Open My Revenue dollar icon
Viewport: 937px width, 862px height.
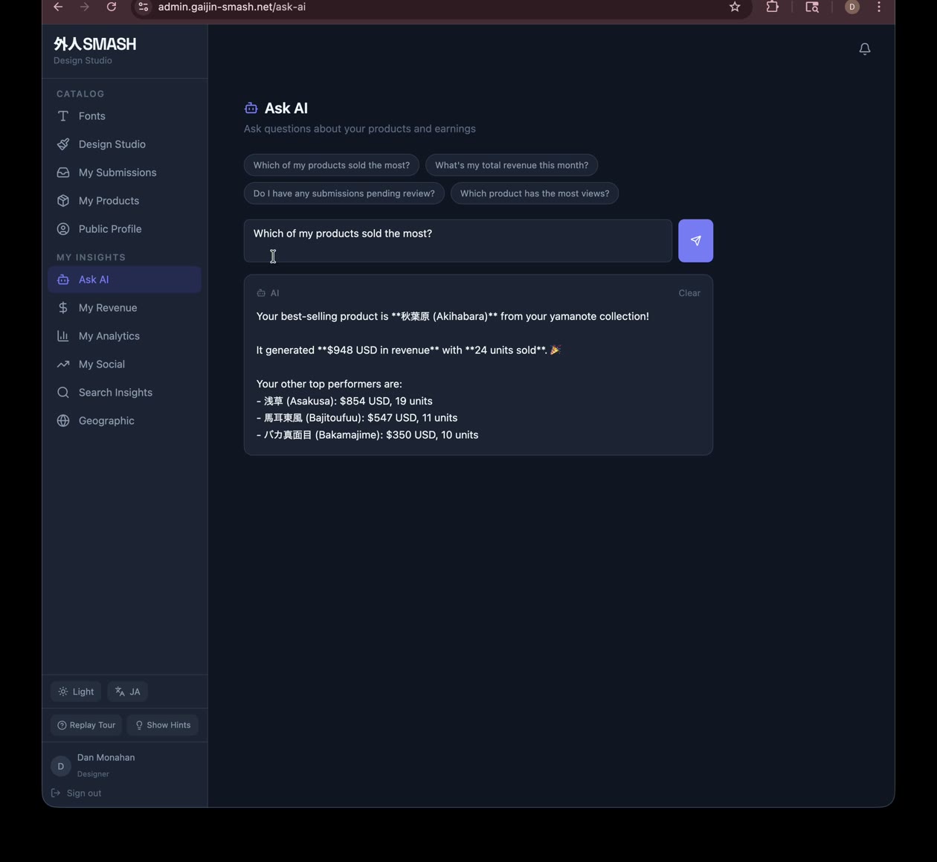(63, 307)
